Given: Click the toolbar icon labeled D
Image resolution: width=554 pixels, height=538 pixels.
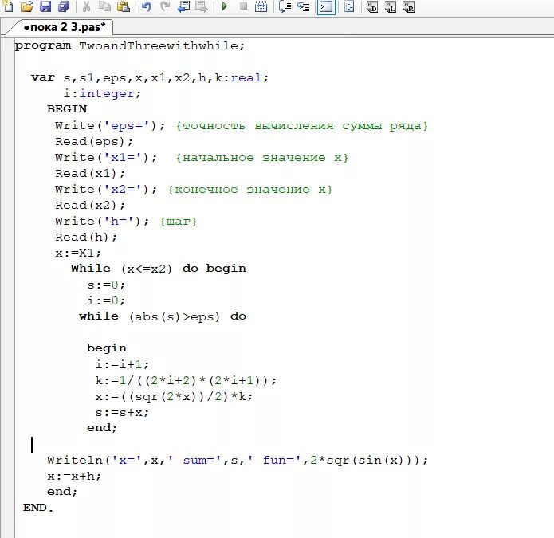Looking at the screenshot, I should pyautogui.click(x=372, y=6).
